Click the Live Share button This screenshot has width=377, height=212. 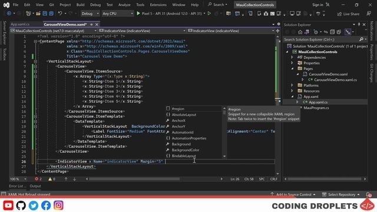348,14
